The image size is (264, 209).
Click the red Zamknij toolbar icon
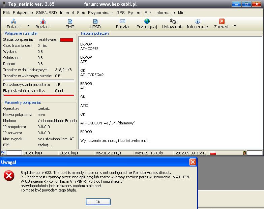click(222, 22)
